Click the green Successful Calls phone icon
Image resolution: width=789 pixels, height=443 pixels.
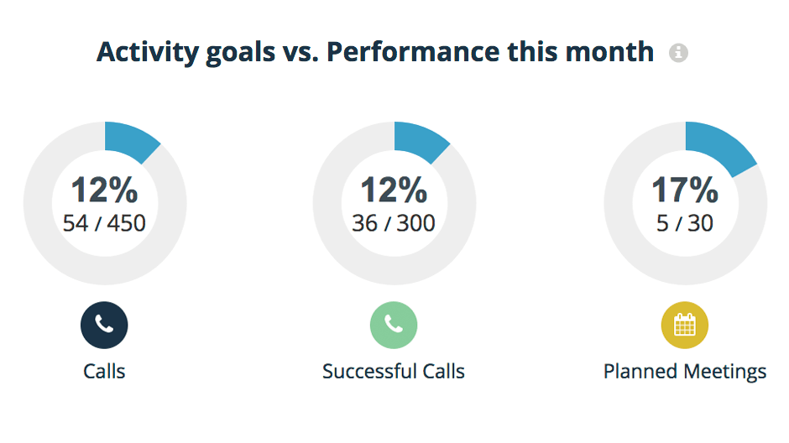(x=394, y=325)
